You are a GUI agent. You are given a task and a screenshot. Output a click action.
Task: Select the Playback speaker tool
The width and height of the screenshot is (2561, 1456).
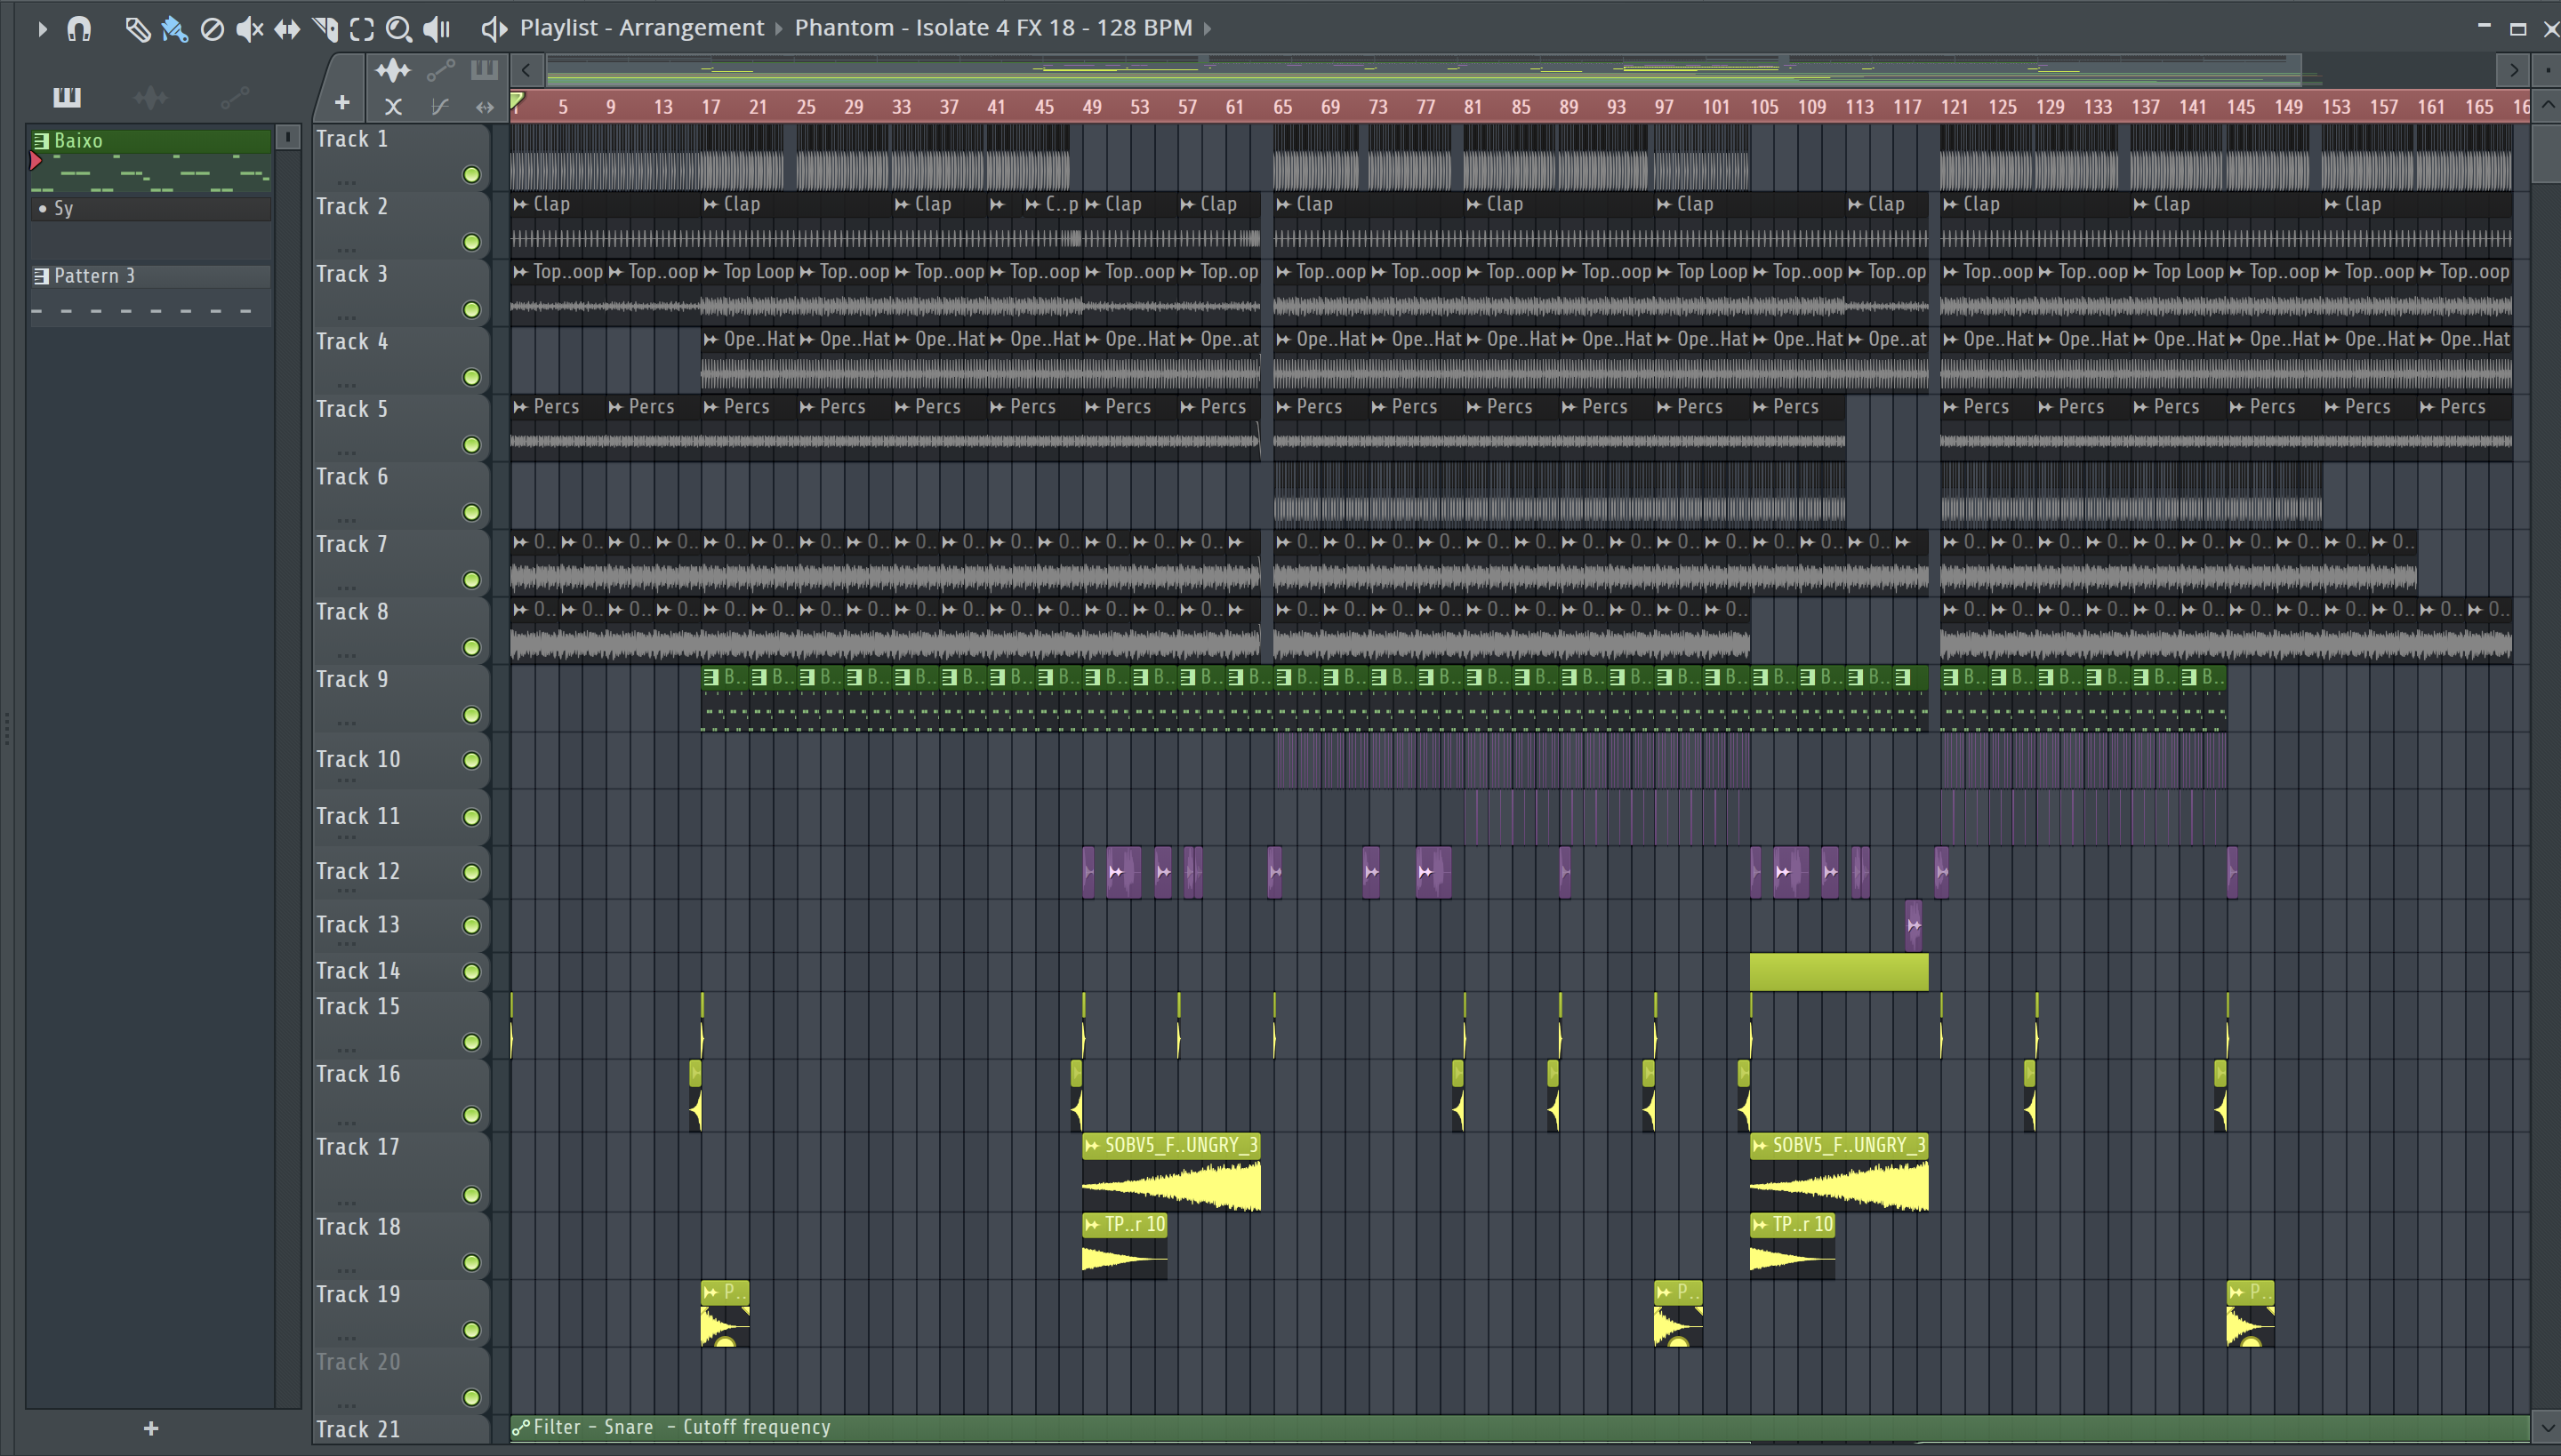pyautogui.click(x=436, y=29)
